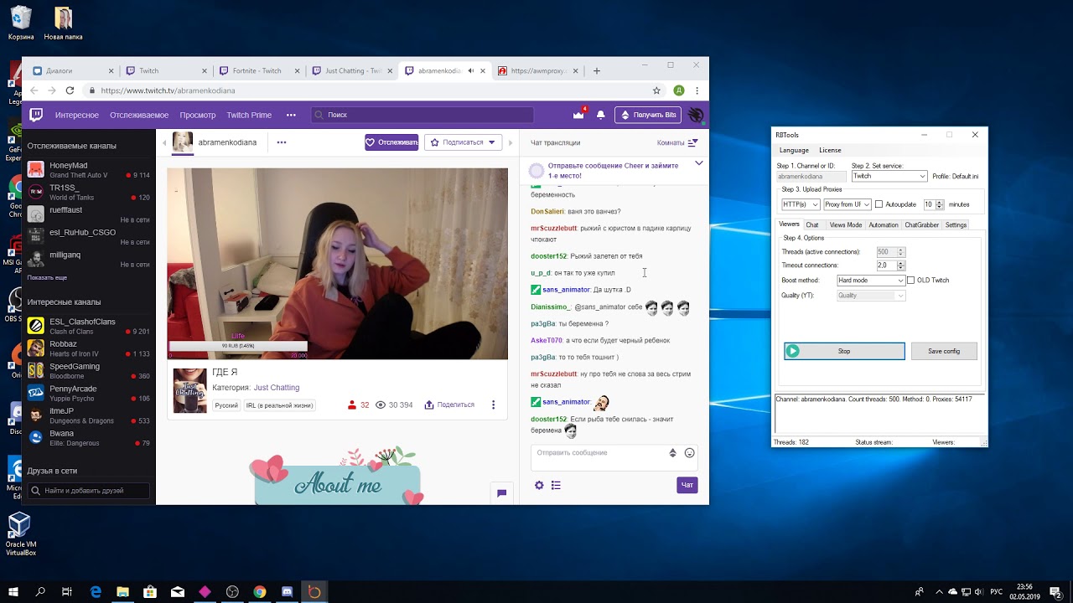
Task: Click Save config button
Action: pos(944,351)
